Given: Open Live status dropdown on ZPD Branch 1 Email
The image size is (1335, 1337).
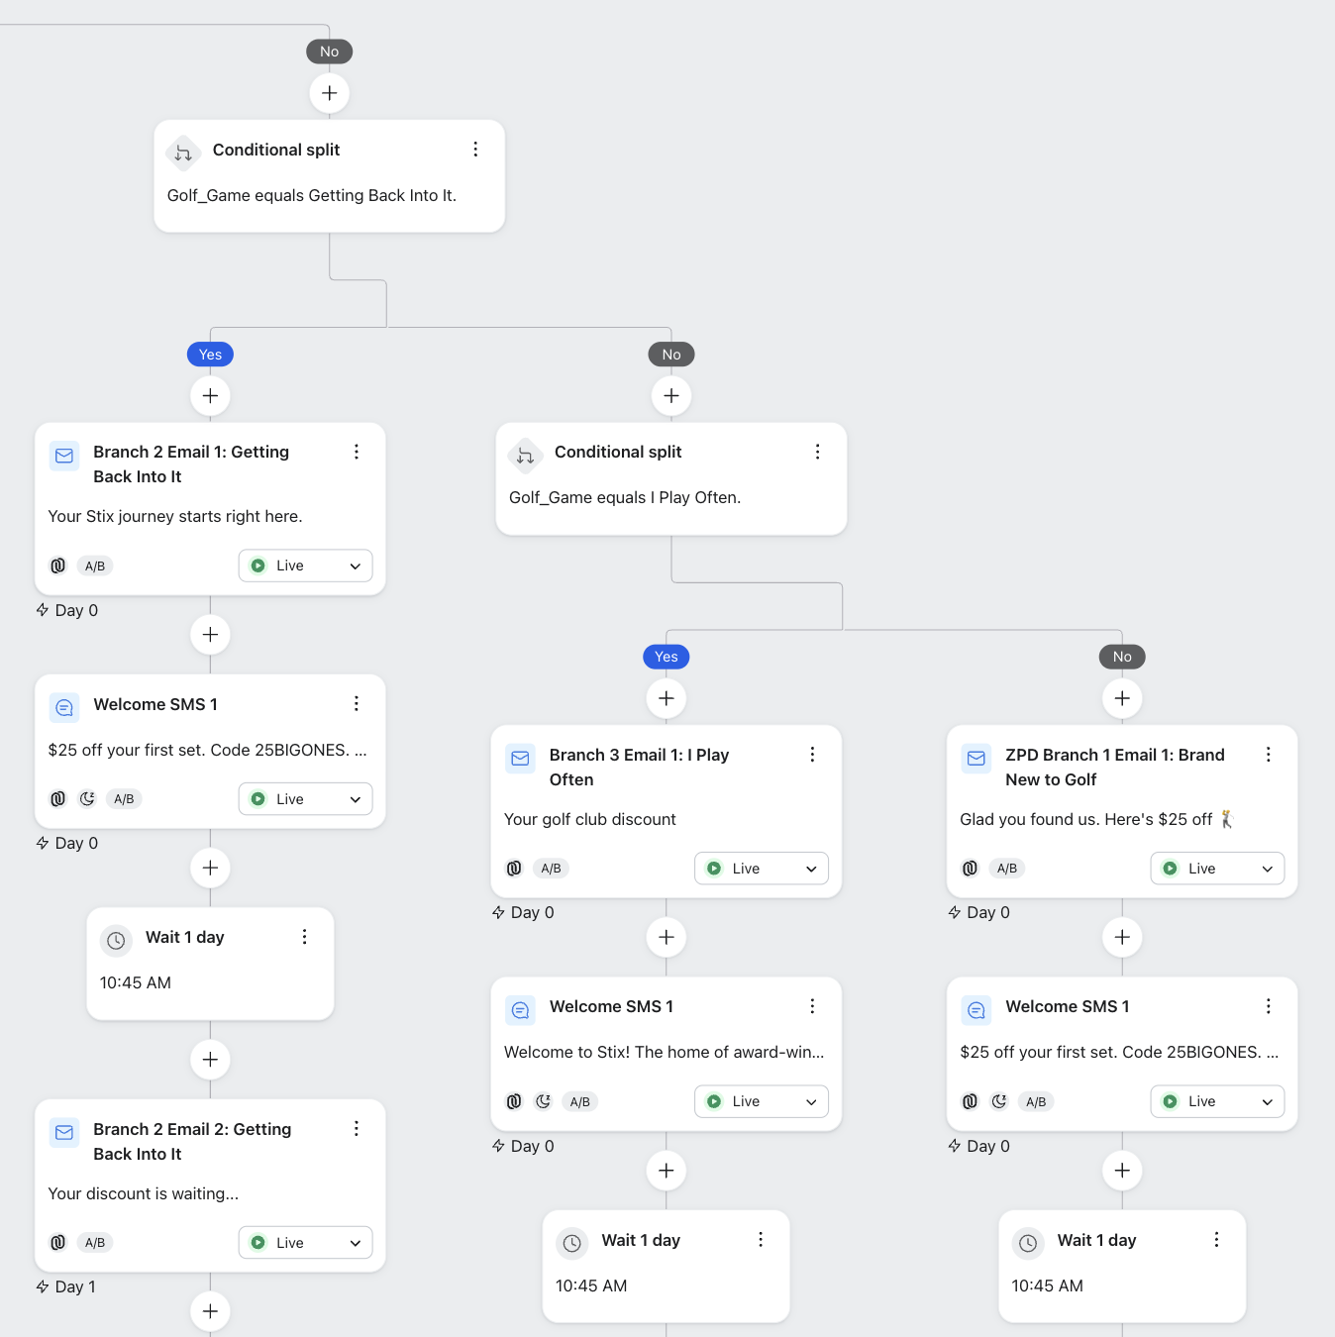Looking at the screenshot, I should point(1217,869).
